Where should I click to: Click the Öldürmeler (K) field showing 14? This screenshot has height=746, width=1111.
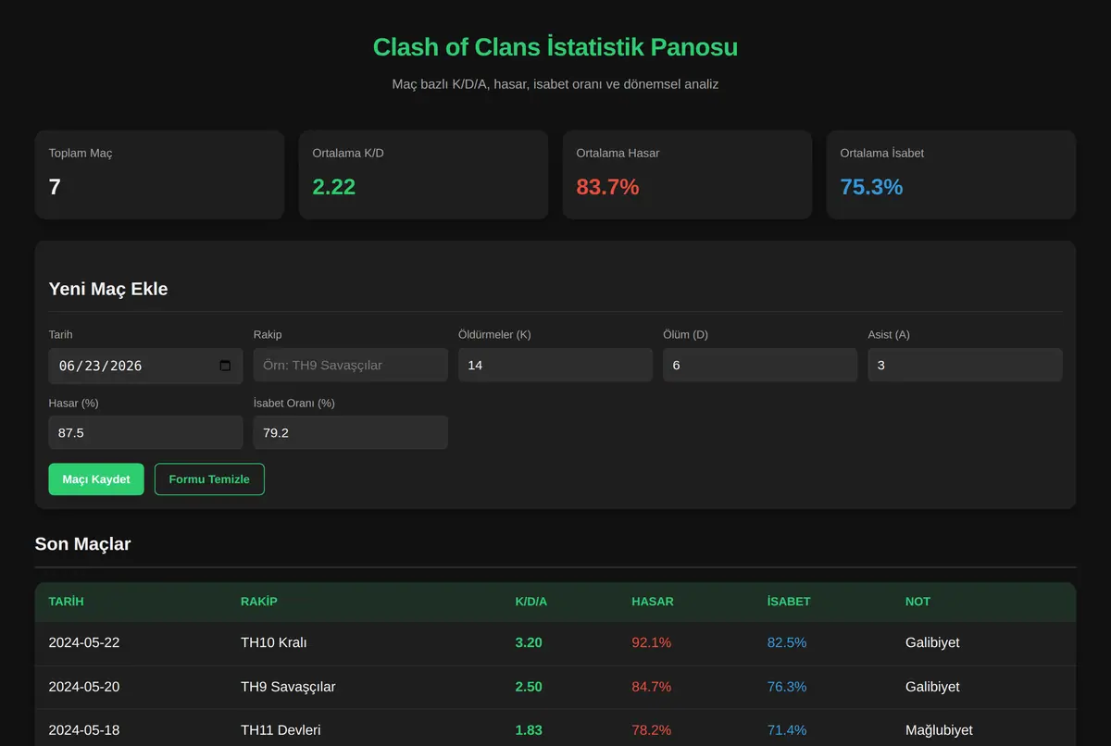click(x=555, y=366)
